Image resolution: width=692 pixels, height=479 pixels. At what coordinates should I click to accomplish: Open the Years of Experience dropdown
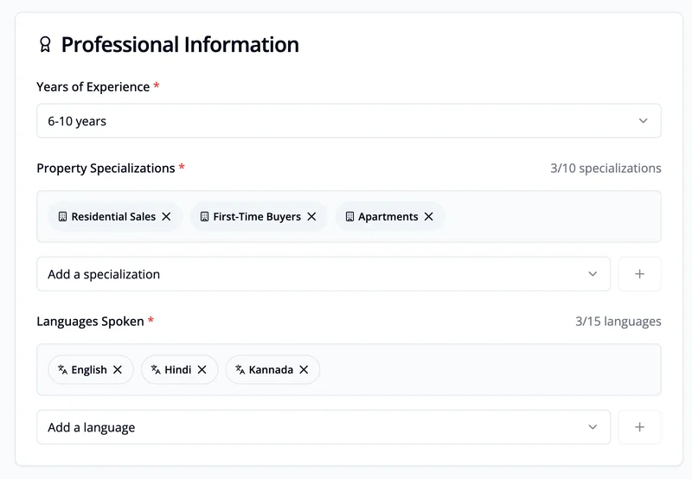[x=349, y=121]
